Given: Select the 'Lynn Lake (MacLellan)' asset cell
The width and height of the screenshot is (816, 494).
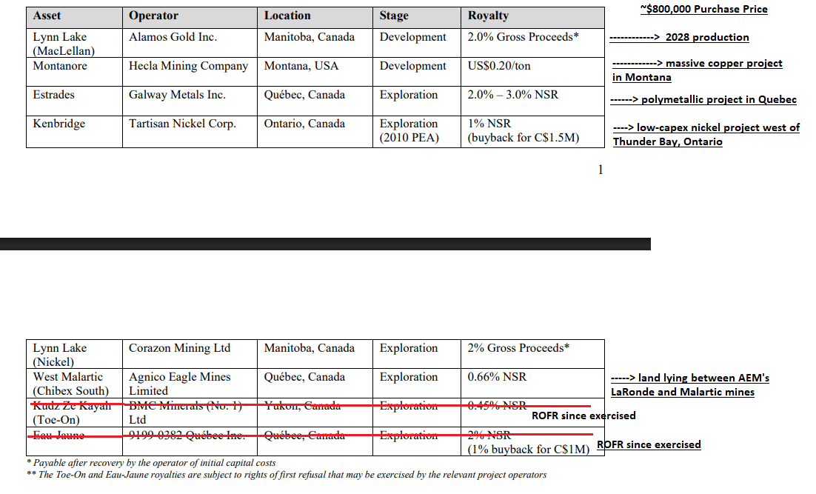Looking at the screenshot, I should pos(75,43).
